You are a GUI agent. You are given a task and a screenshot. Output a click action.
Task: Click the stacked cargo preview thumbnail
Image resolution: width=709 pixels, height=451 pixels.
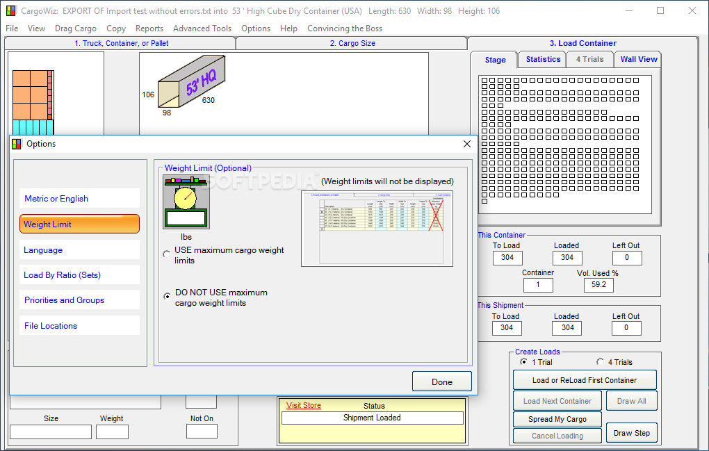pyautogui.click(x=33, y=103)
